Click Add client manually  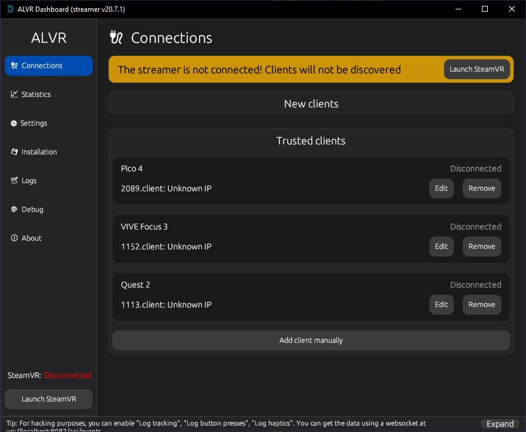tap(311, 340)
